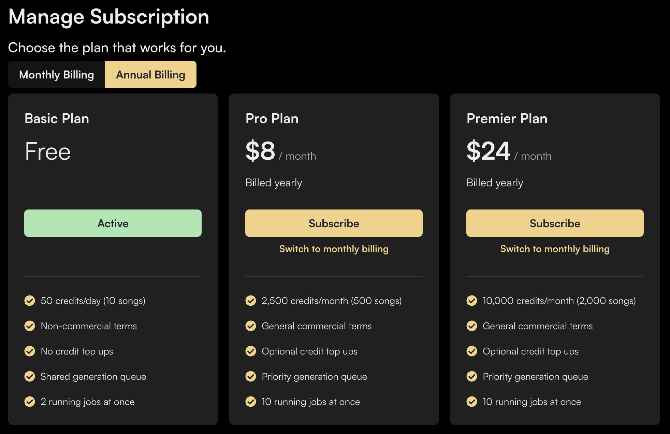Click checkmark icon beside 10,000 credits/month
Screen dimensions: 670x434
point(472,301)
